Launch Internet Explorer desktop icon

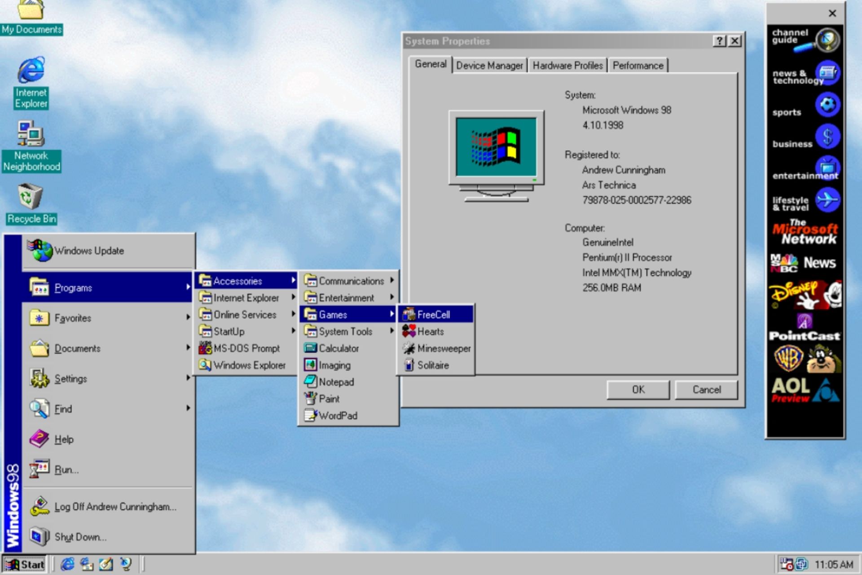(31, 83)
